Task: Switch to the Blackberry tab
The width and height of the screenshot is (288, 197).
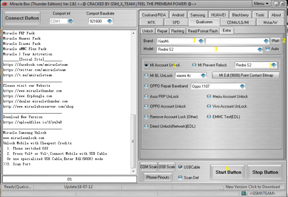Action: [240, 15]
